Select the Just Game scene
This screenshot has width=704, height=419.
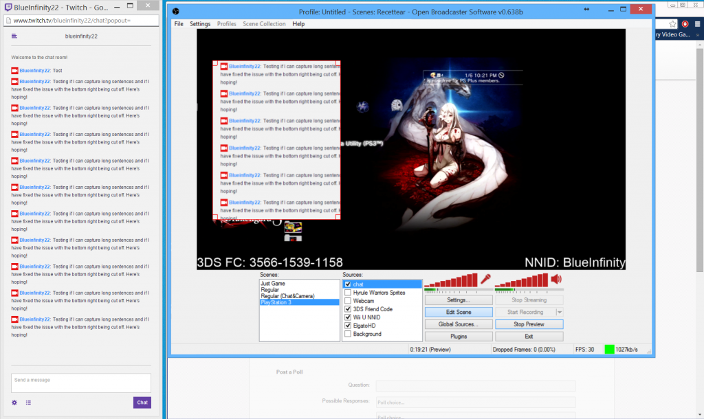coord(273,284)
